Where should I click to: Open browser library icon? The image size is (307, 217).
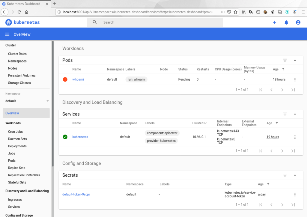pos(243,12)
